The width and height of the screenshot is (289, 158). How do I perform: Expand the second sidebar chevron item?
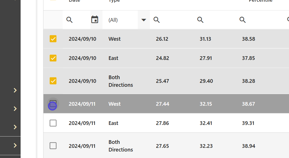[x=15, y=109]
